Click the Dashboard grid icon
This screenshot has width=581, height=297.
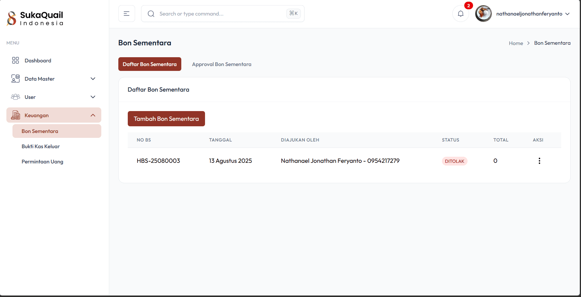pyautogui.click(x=16, y=60)
